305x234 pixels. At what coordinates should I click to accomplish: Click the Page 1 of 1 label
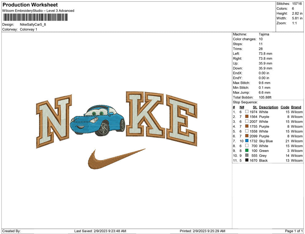pos(294,231)
